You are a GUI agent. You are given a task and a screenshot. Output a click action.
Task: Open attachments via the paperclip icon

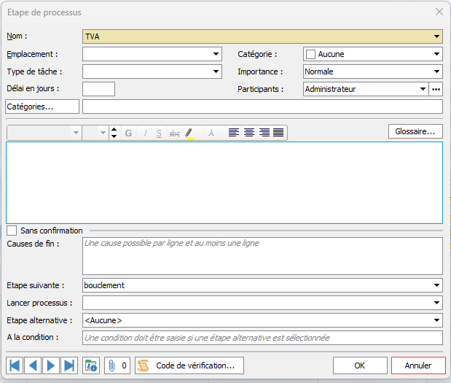point(117,365)
